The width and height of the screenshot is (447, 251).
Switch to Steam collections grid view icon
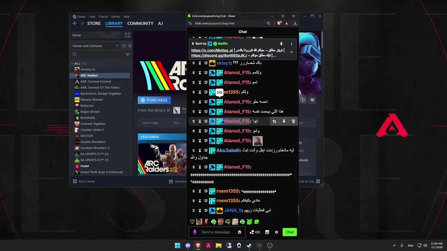click(x=127, y=35)
